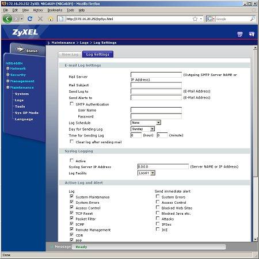Open the Edit menu
This screenshot has height=259, width=259.
15,10
